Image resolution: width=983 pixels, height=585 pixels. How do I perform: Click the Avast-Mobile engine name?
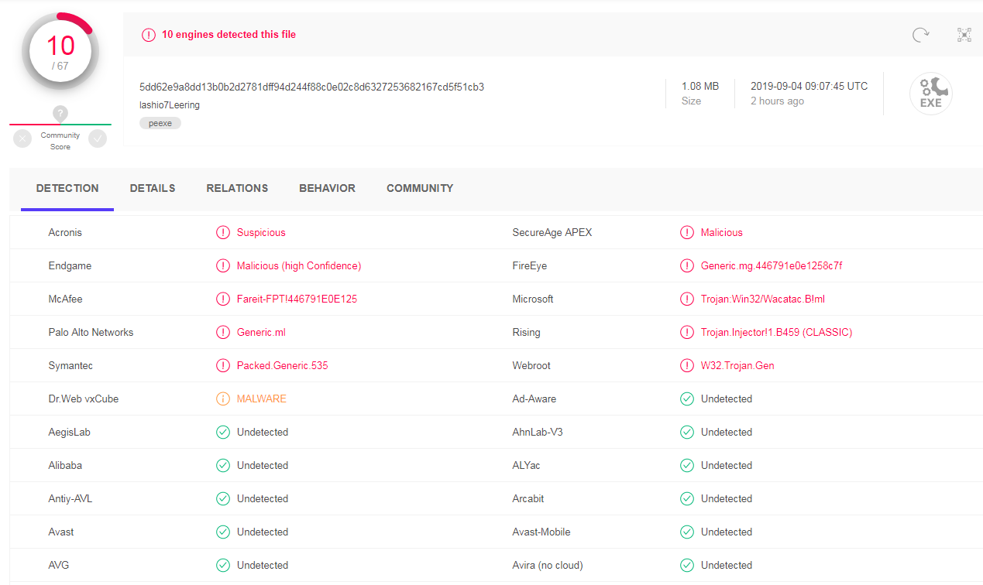541,532
